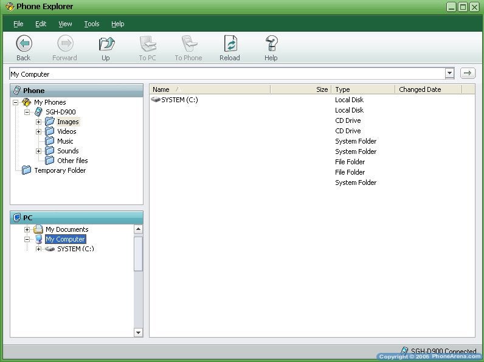This screenshot has width=484, height=362.
Task: Click the My Computer icon in PC tree
Action: (x=38, y=239)
